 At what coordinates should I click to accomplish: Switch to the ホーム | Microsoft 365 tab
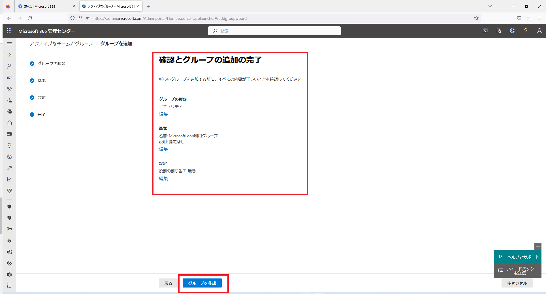click(x=47, y=6)
